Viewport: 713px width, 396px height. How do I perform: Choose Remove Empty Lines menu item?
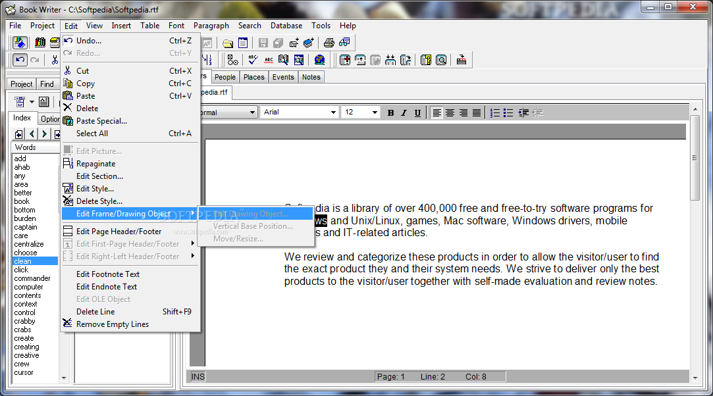pyautogui.click(x=130, y=324)
